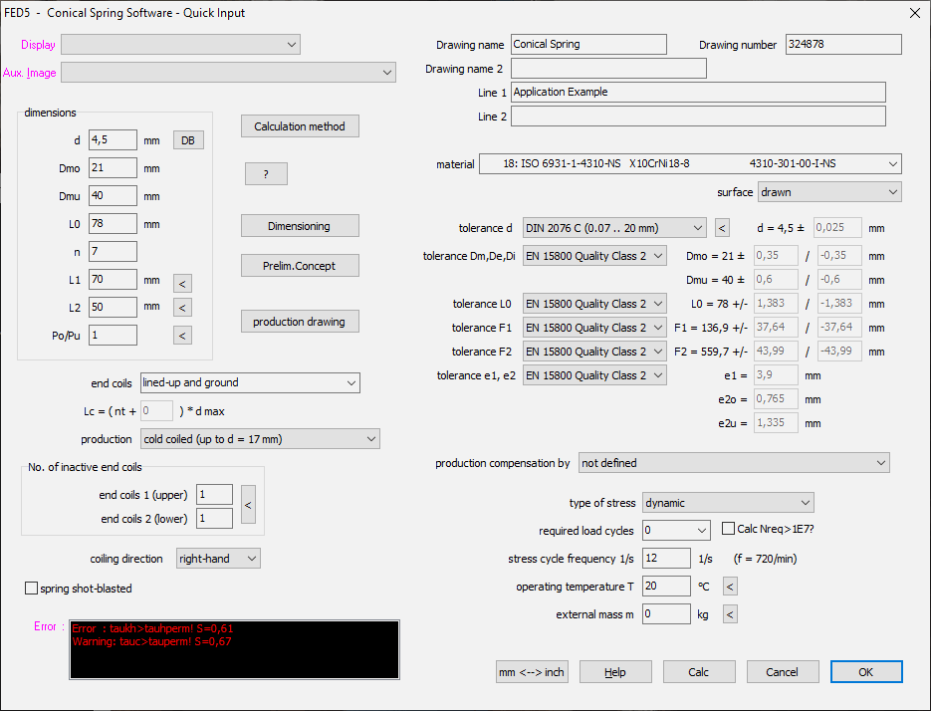Enable the spring shot-blasted checkbox

32,589
